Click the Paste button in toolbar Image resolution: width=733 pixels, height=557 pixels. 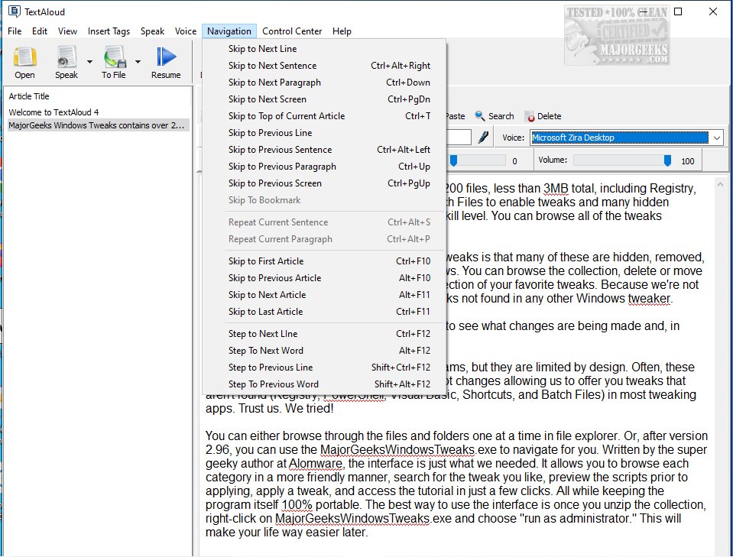(456, 116)
